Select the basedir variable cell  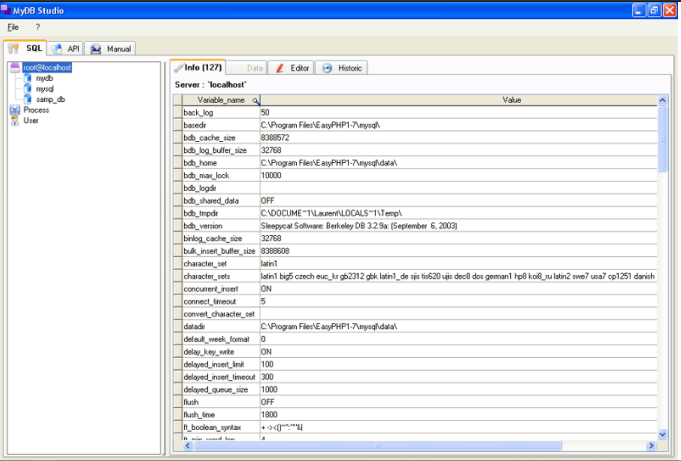[221, 125]
